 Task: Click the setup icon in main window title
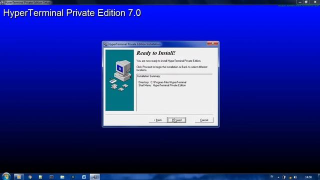2,2
